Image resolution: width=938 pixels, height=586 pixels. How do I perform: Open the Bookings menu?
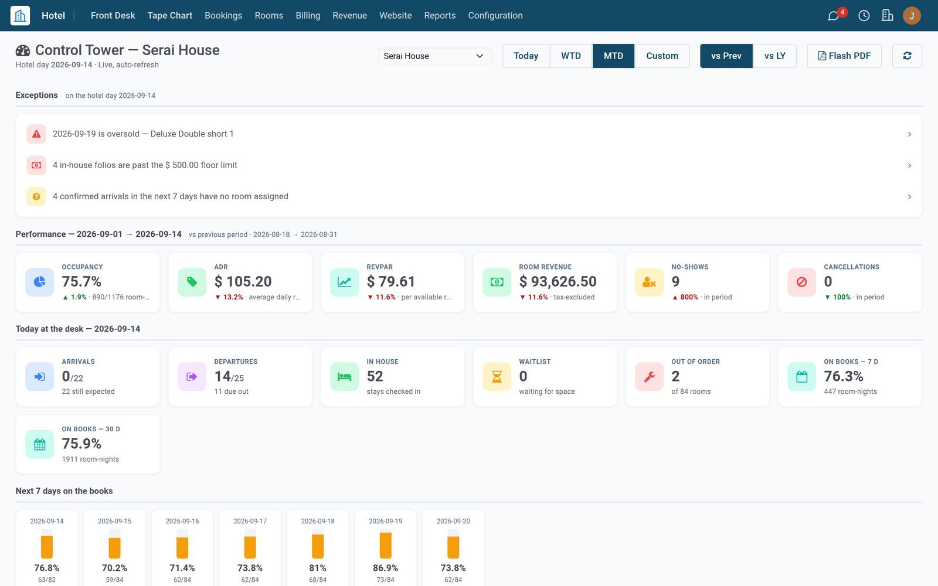(x=223, y=15)
